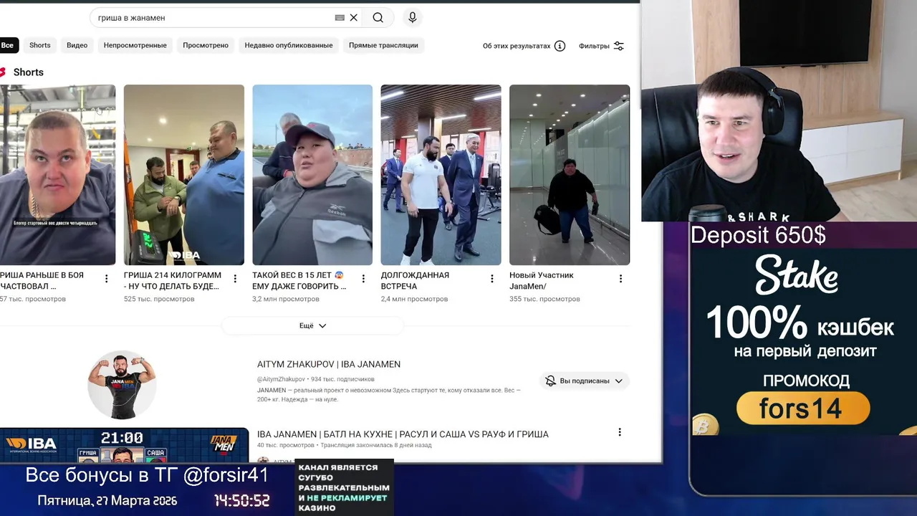The width and height of the screenshot is (917, 516).
Task: Expand more Shorts with 'Ещё' button
Action: click(x=313, y=325)
